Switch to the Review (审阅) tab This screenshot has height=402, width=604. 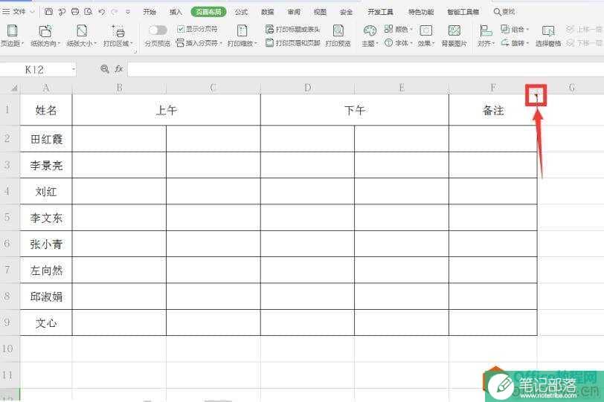(x=294, y=12)
